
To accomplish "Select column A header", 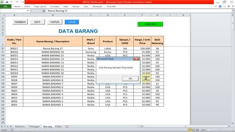I will 14,15.
